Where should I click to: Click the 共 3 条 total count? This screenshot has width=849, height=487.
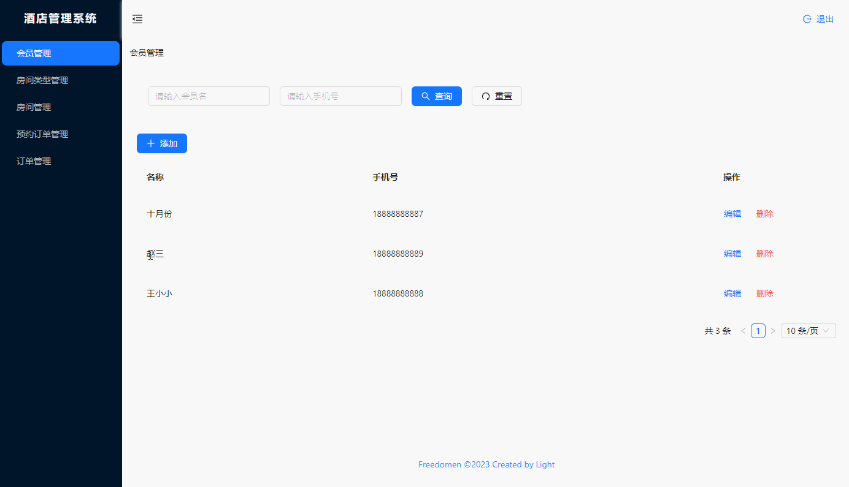point(718,331)
